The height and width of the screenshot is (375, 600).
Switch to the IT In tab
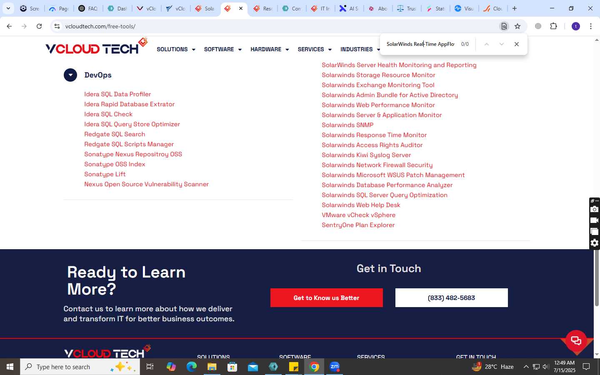click(x=320, y=8)
